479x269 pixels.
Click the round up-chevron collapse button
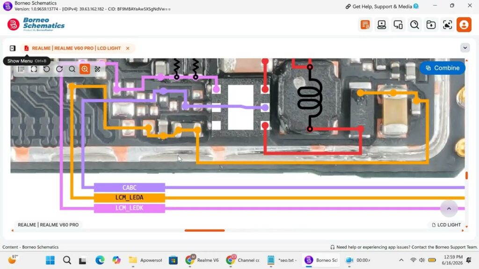(x=449, y=209)
